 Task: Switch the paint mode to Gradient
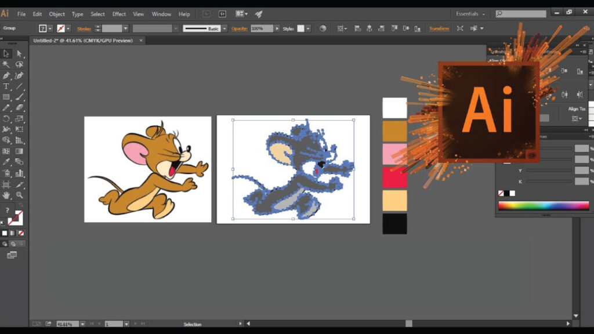pyautogui.click(x=13, y=233)
